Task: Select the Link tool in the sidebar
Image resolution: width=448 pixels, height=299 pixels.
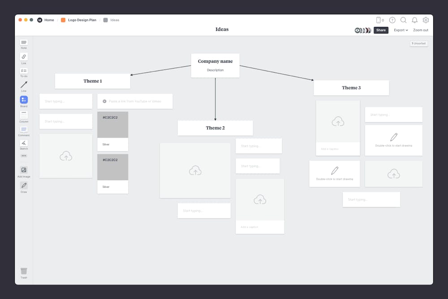Action: tap(24, 57)
